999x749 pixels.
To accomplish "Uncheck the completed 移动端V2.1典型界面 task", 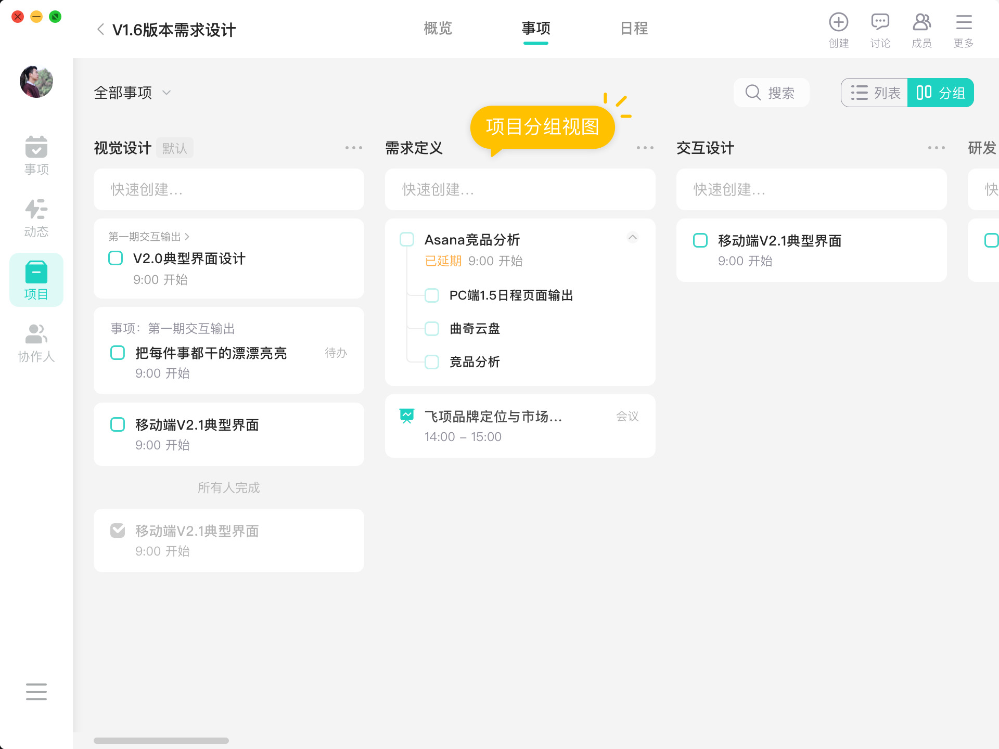I will tap(118, 531).
